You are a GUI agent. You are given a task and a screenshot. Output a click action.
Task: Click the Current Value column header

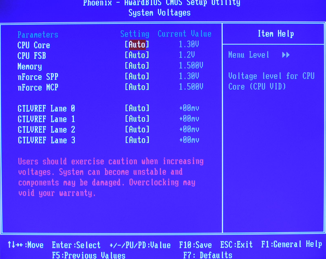click(185, 34)
